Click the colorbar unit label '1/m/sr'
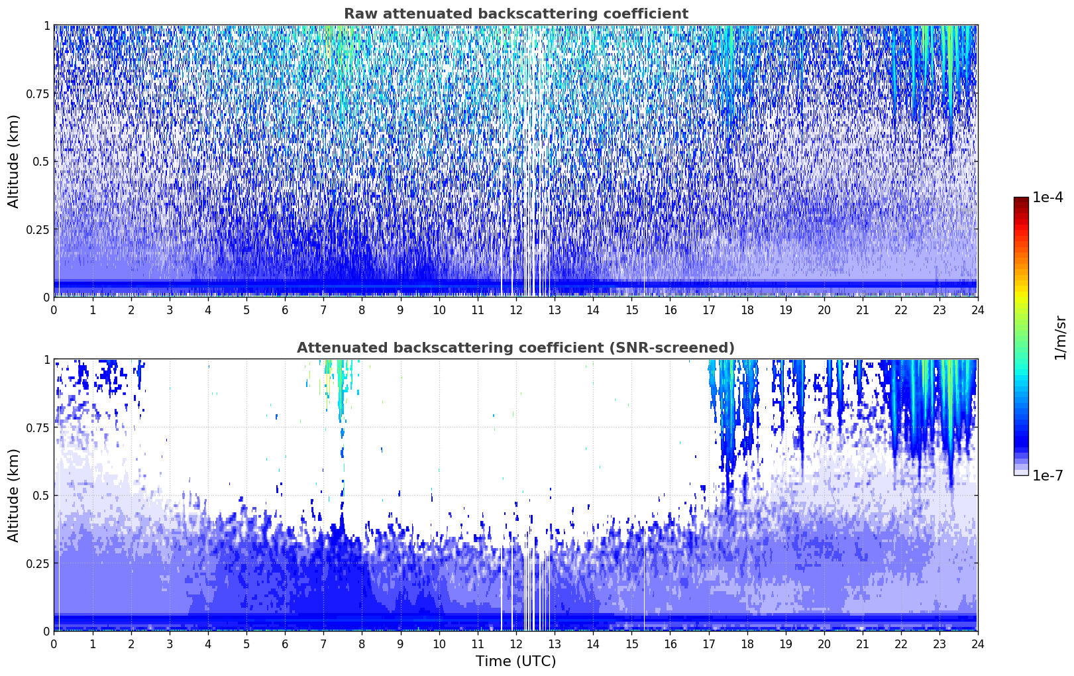The image size is (1074, 676). [x=1061, y=337]
